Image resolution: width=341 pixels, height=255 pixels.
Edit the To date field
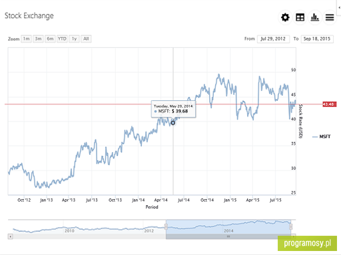[x=317, y=39]
